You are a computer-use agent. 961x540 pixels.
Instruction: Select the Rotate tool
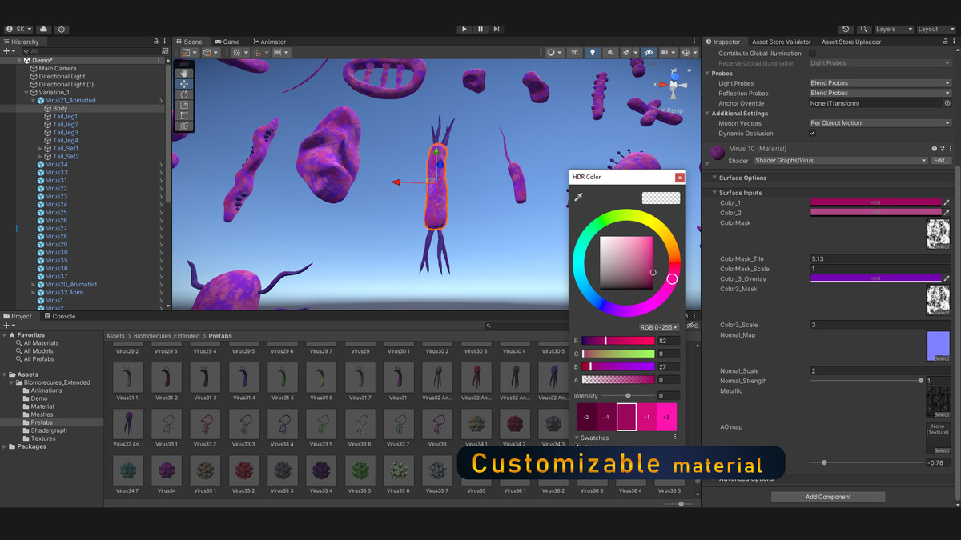click(184, 94)
